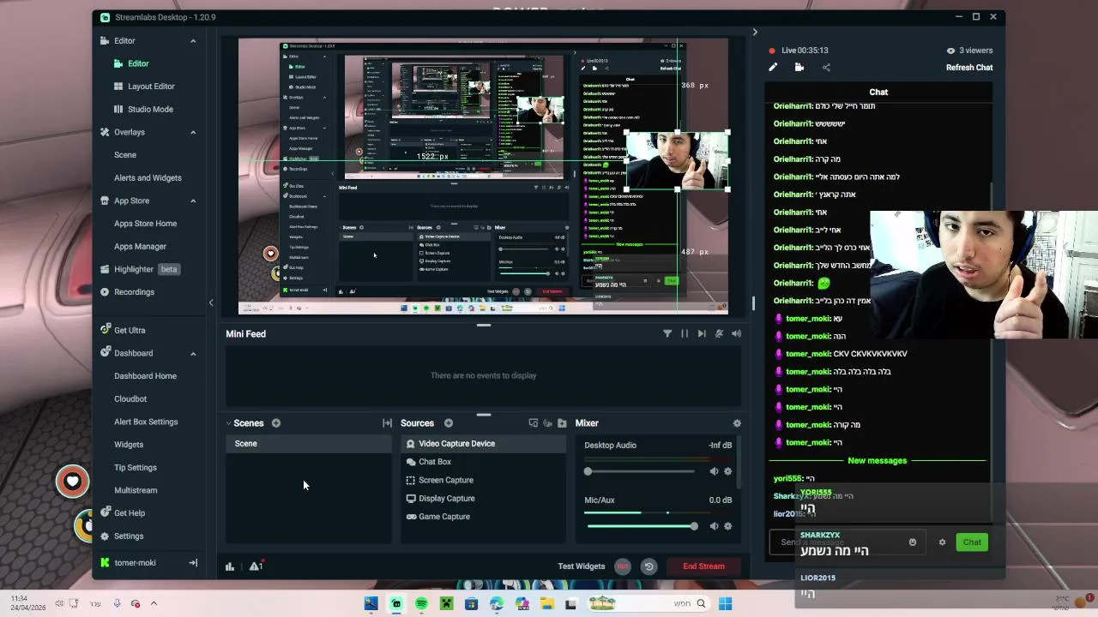The height and width of the screenshot is (617, 1098).
Task: Collapse the Dashboard sidebar section
Action: point(193,354)
